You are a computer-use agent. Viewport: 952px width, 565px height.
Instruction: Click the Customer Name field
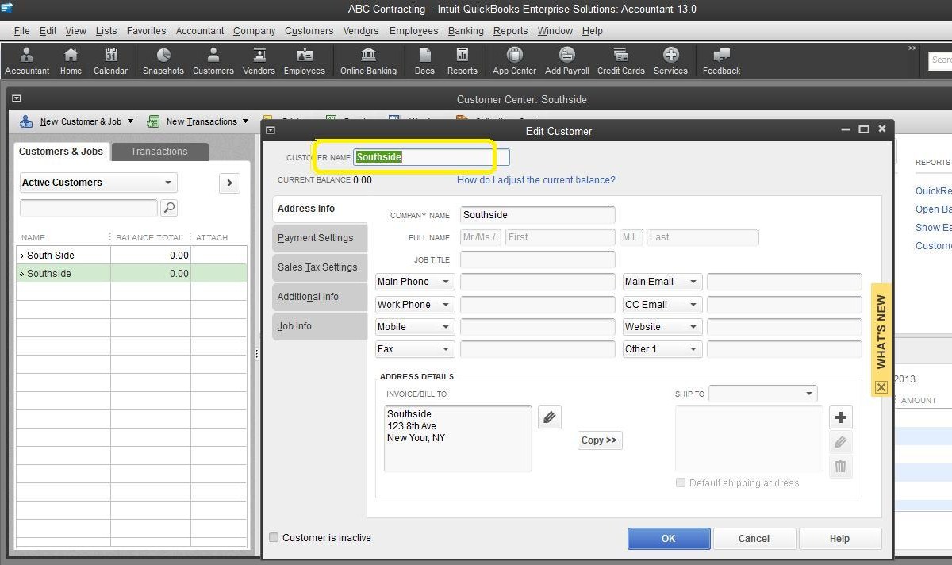coord(432,157)
